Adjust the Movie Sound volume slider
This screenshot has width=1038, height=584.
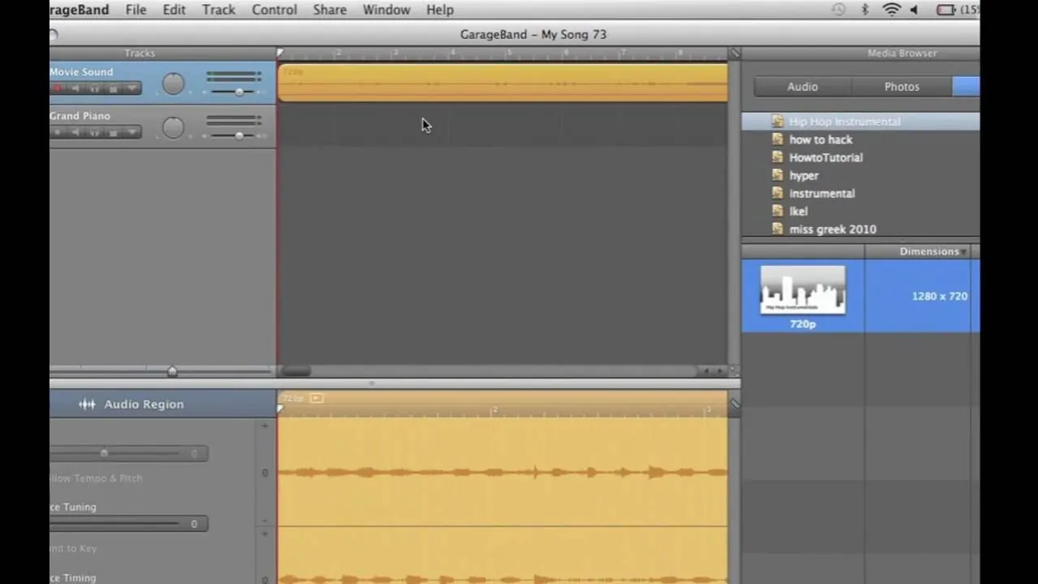(x=239, y=92)
